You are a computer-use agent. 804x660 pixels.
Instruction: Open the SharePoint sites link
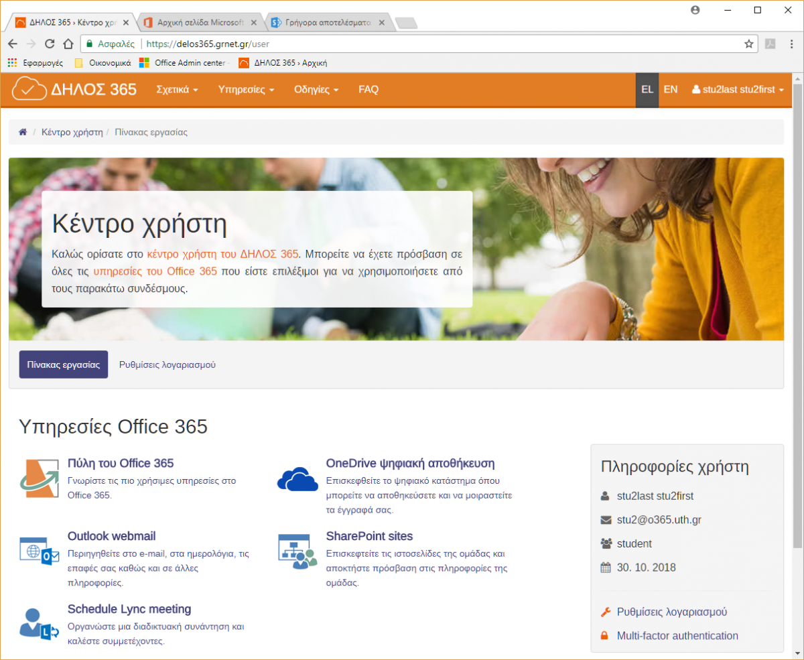(369, 536)
